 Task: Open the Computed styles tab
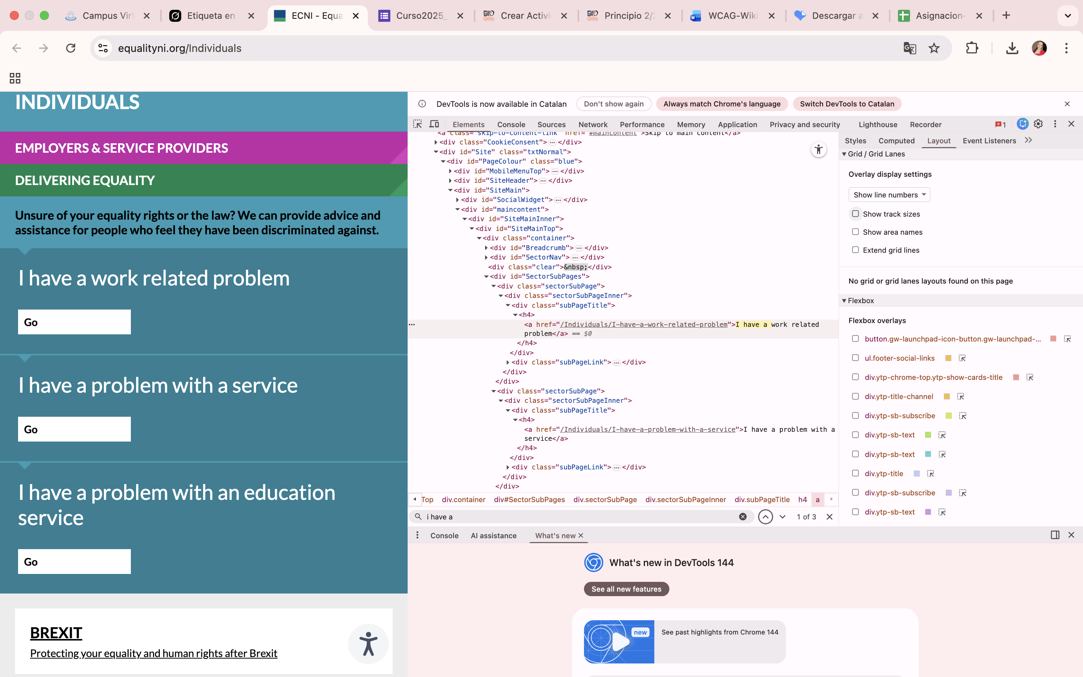click(x=896, y=141)
